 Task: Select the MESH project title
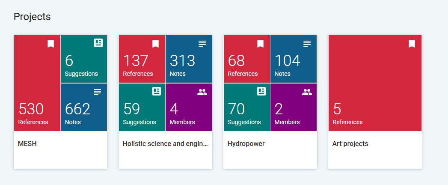[x=27, y=144]
